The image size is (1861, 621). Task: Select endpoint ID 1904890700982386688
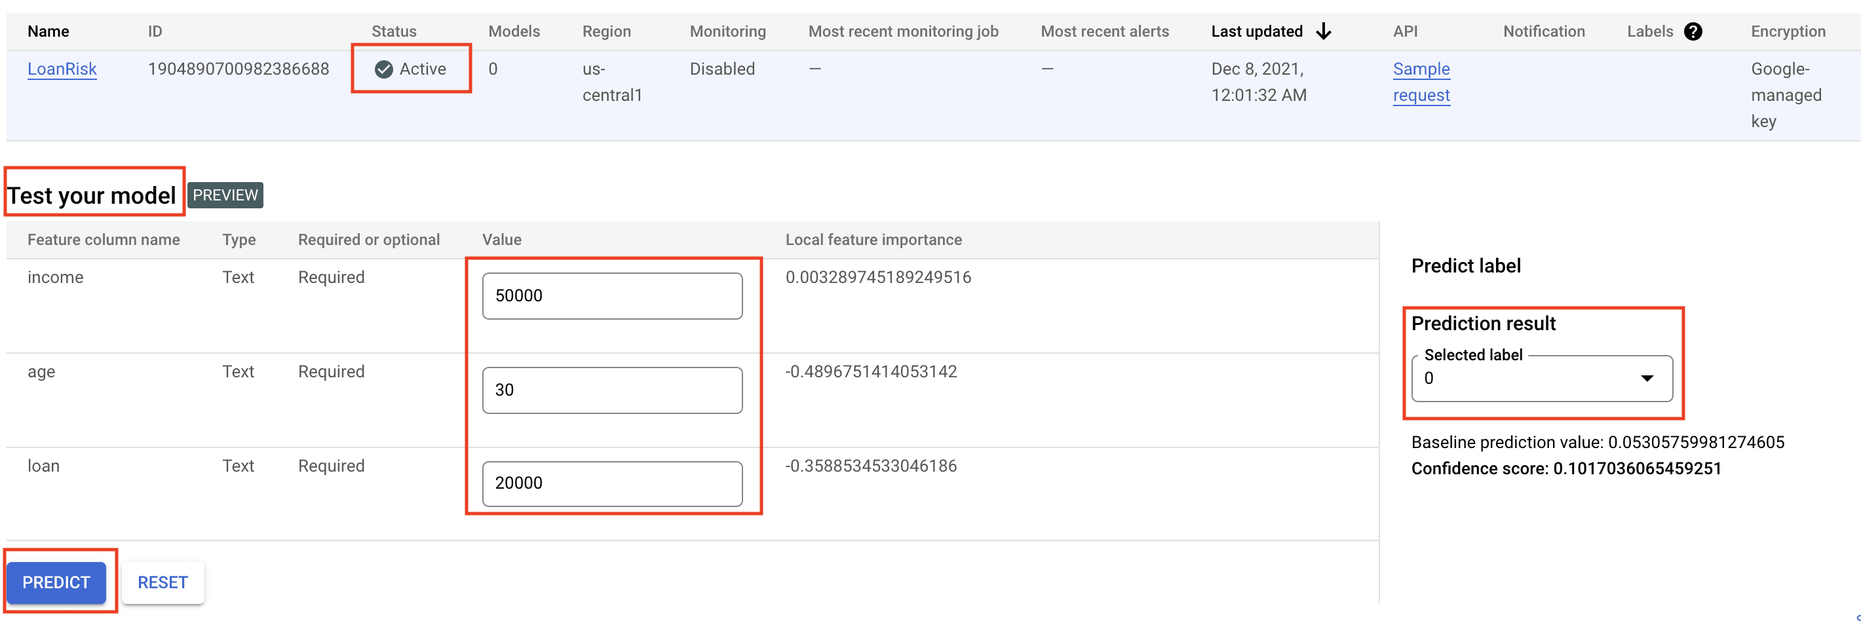(x=239, y=69)
